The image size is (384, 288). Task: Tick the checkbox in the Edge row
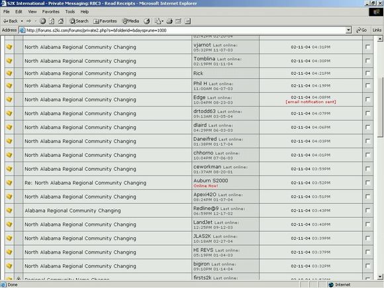click(x=367, y=99)
